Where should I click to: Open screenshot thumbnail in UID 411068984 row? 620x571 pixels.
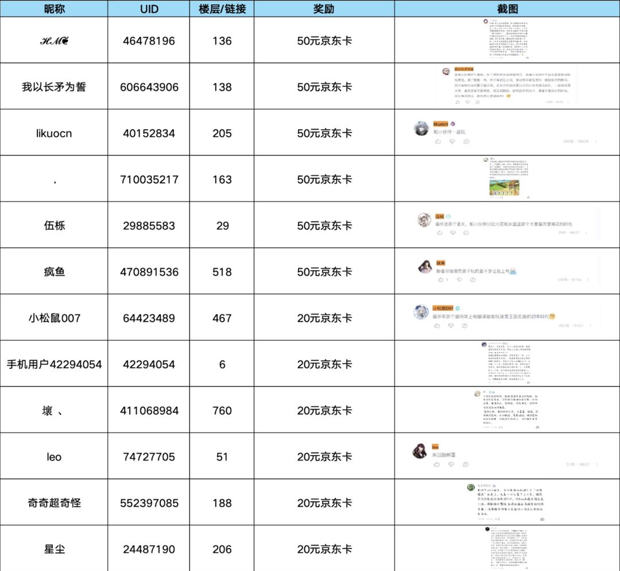(x=507, y=410)
